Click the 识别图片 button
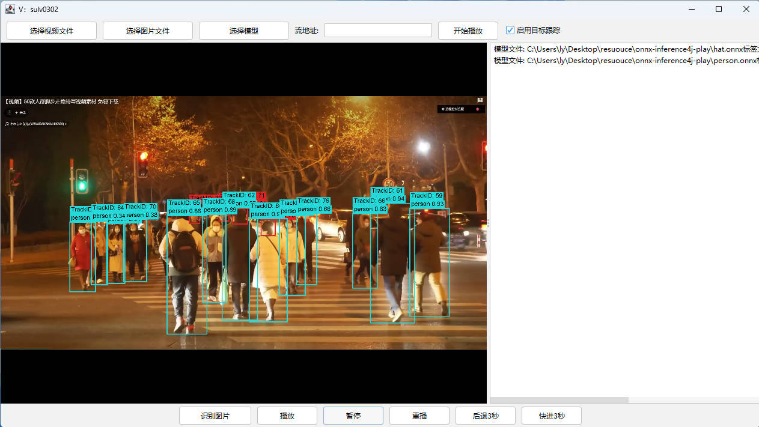Screen dimensions: 759x427 (x=215, y=416)
